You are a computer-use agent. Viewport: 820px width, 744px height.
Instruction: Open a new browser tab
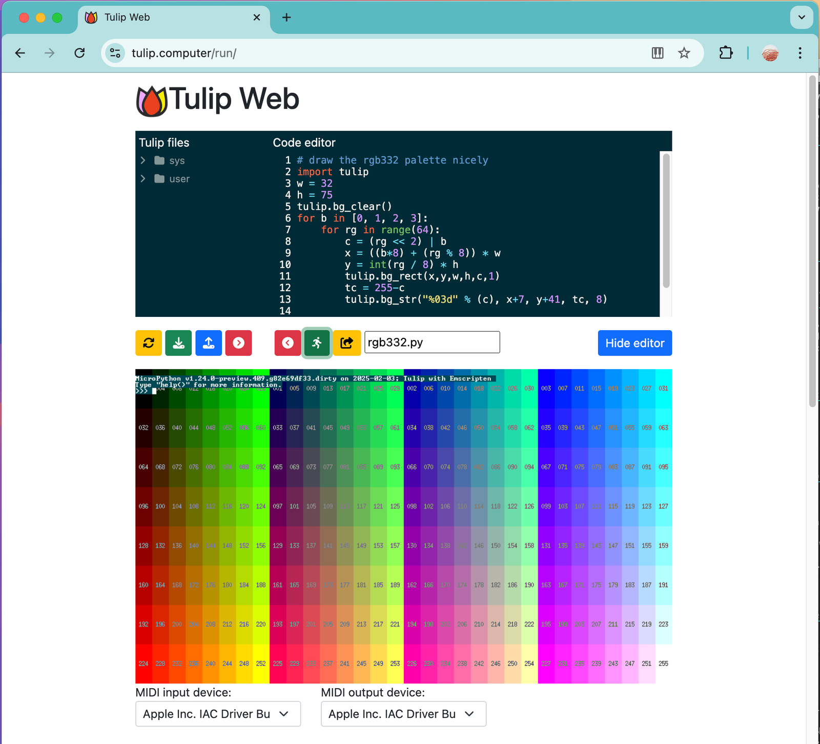[x=286, y=17]
